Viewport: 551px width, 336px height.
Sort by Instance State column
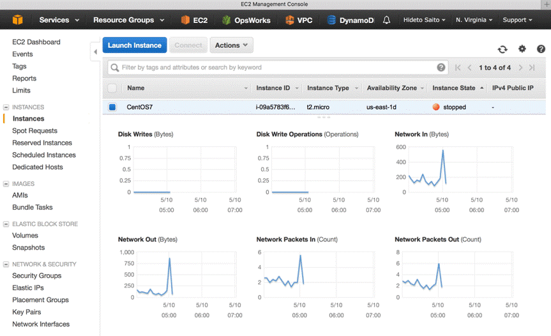pos(454,88)
